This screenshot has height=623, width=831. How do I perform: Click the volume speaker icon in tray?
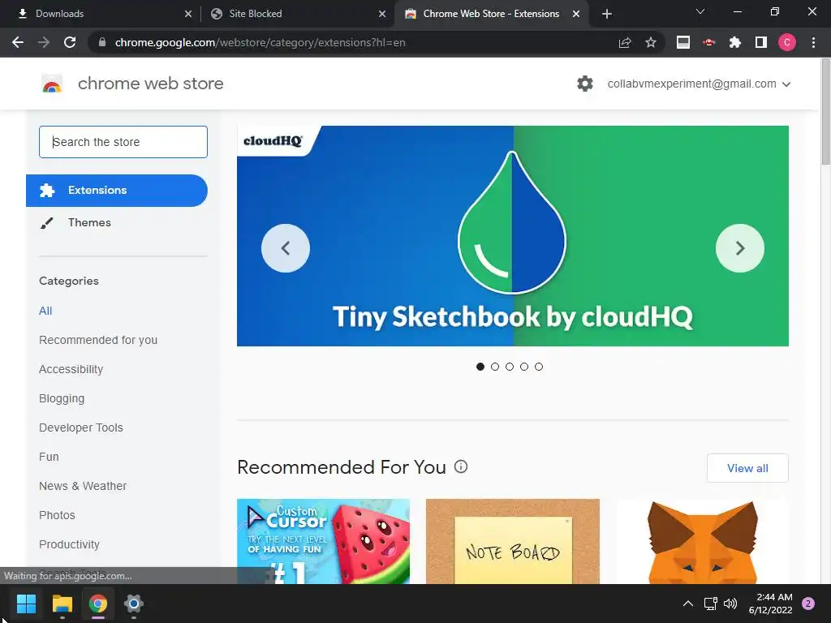click(x=730, y=604)
